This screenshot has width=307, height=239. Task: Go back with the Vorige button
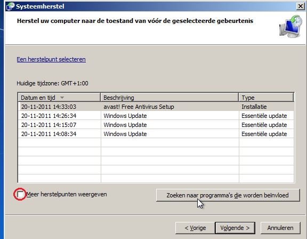195,228
